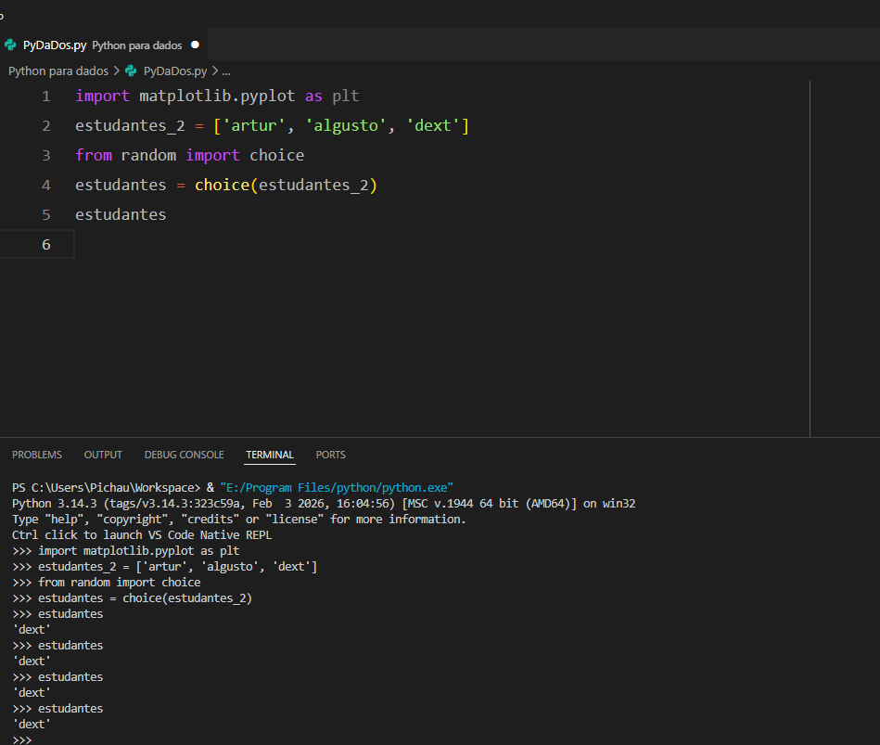Place cursor on empty line 6
Image resolution: width=880 pixels, height=745 pixels.
278,244
